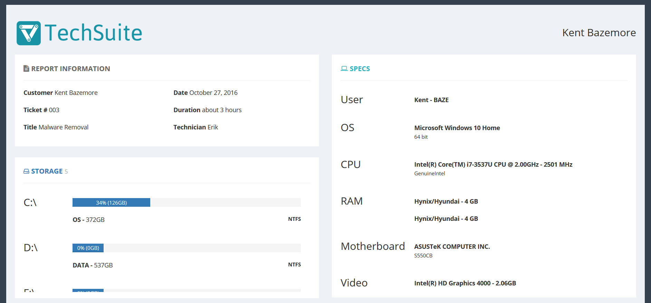Click the C:\ drive label

click(30, 203)
